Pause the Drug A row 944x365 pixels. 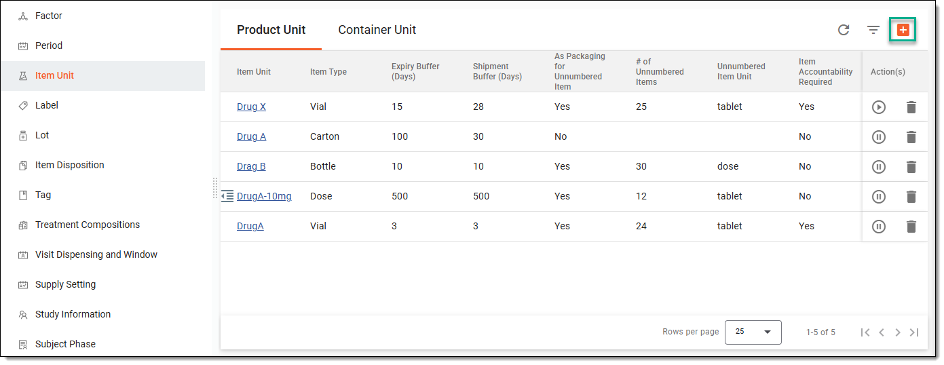click(879, 137)
